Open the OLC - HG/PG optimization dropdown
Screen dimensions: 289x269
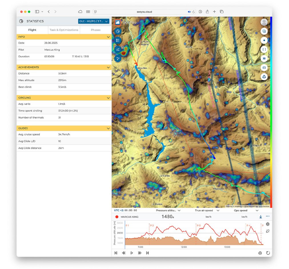point(94,21)
